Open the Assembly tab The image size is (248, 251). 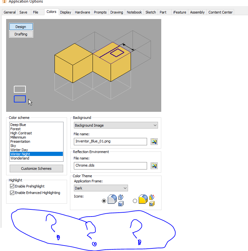197,12
